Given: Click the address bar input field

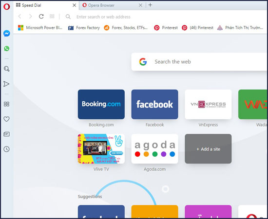Looking at the screenshot, I should (x=171, y=17).
